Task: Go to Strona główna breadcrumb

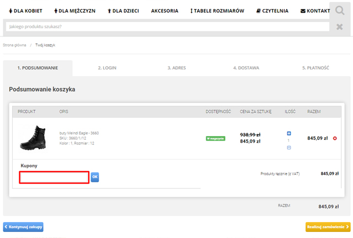Action: tap(14, 45)
